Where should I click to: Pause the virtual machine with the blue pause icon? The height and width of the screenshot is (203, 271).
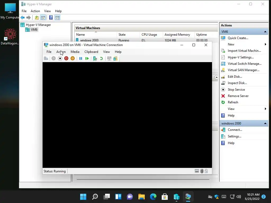pyautogui.click(x=81, y=58)
